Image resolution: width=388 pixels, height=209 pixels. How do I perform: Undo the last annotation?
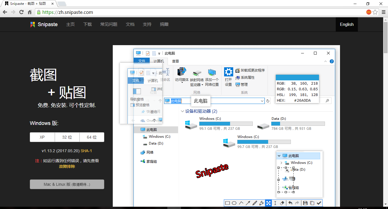tap(290, 203)
